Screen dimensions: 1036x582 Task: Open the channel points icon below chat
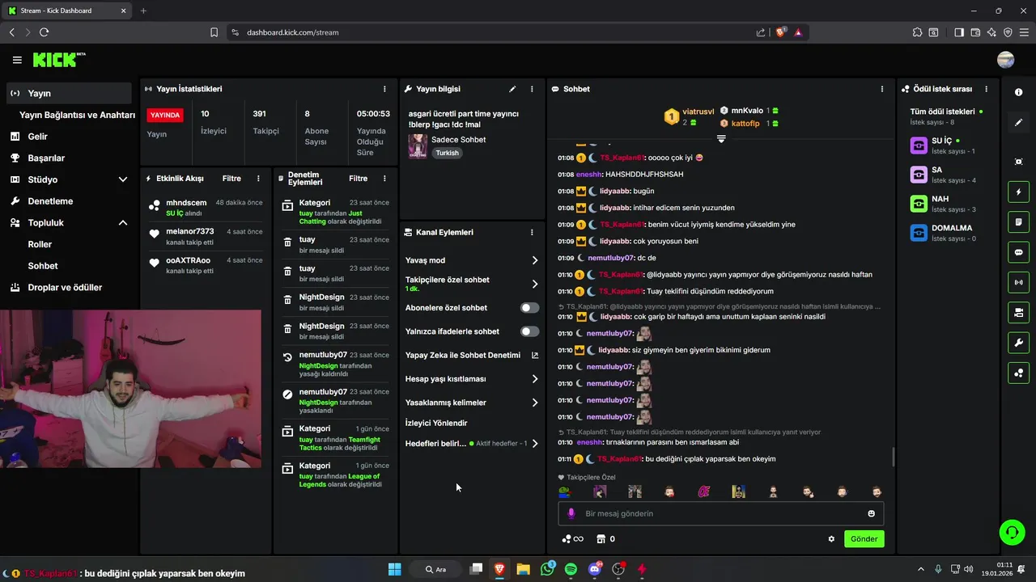572,539
